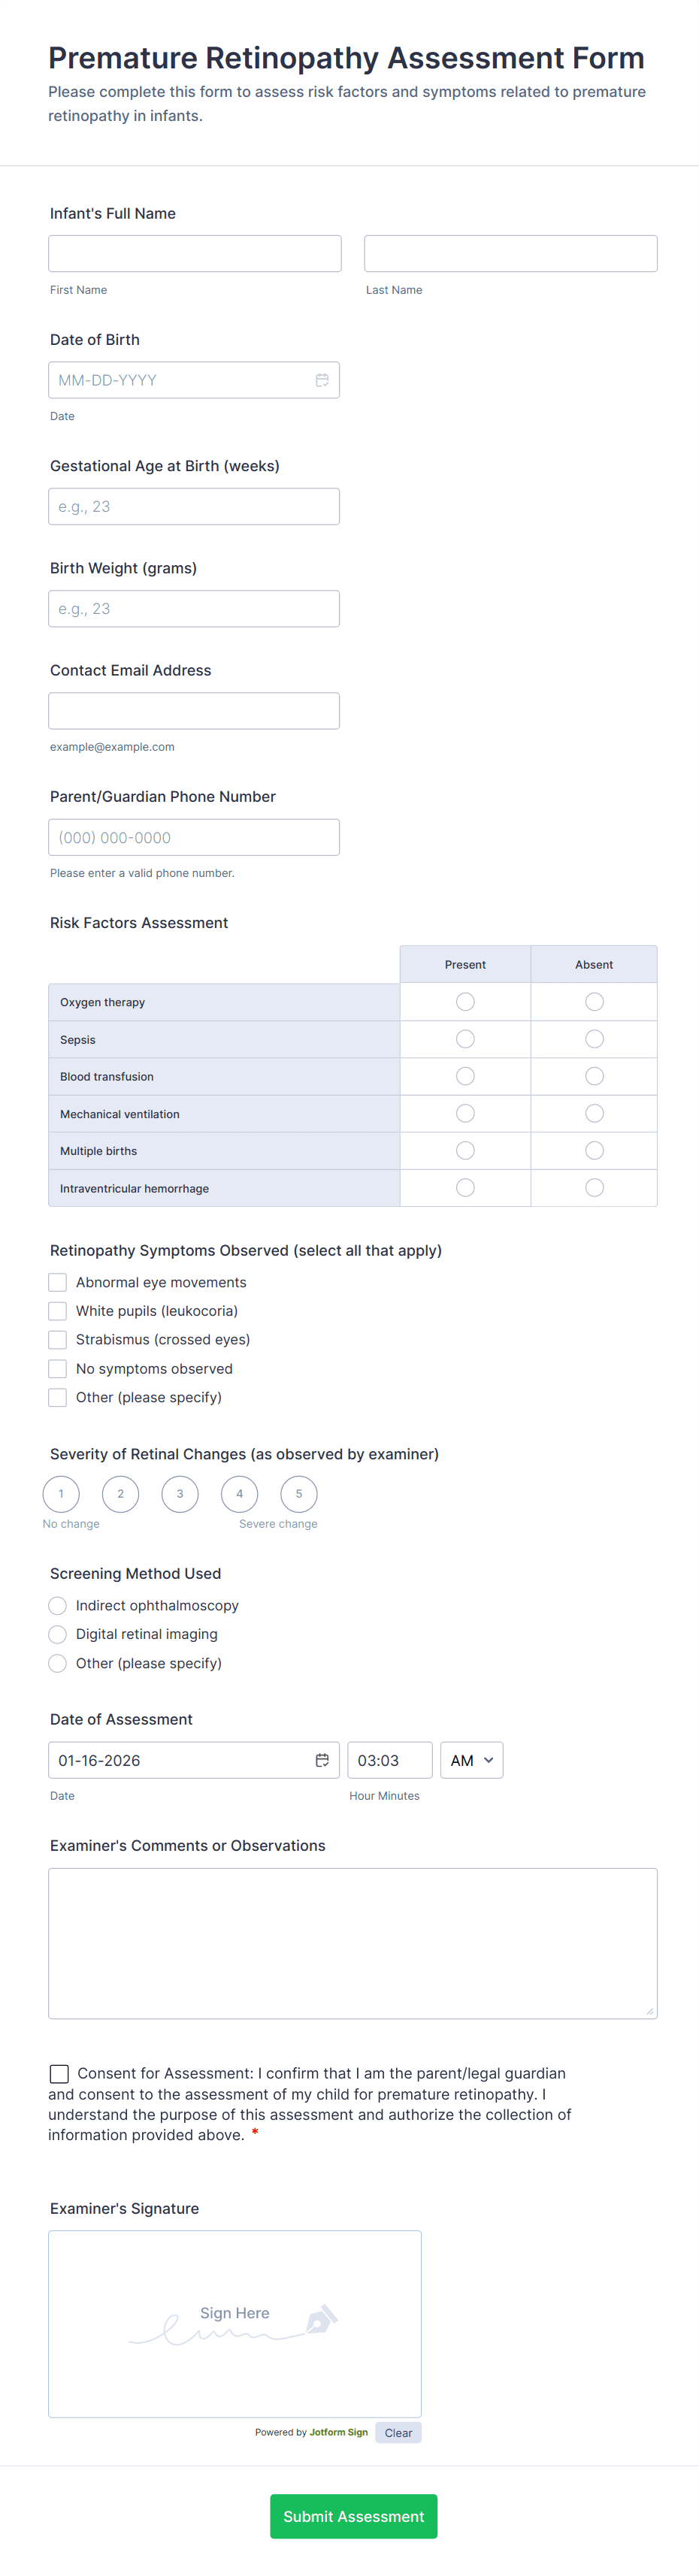Click inside the First Name field

pyautogui.click(x=194, y=253)
